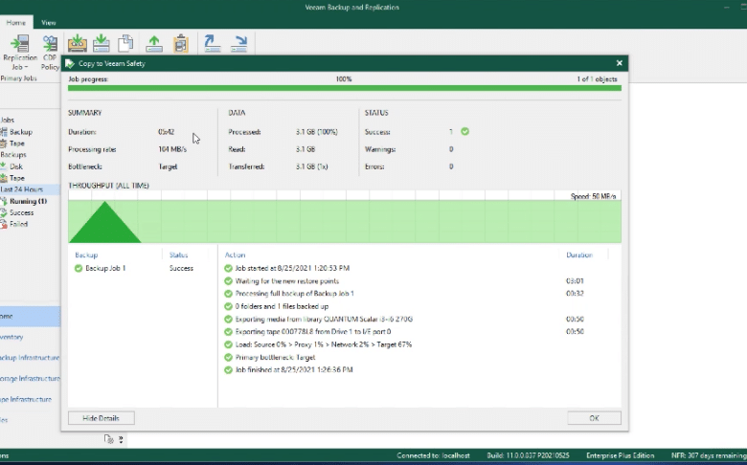The width and height of the screenshot is (747, 465).
Task: Click the Processing rate value 104 MB/s
Action: pos(172,149)
